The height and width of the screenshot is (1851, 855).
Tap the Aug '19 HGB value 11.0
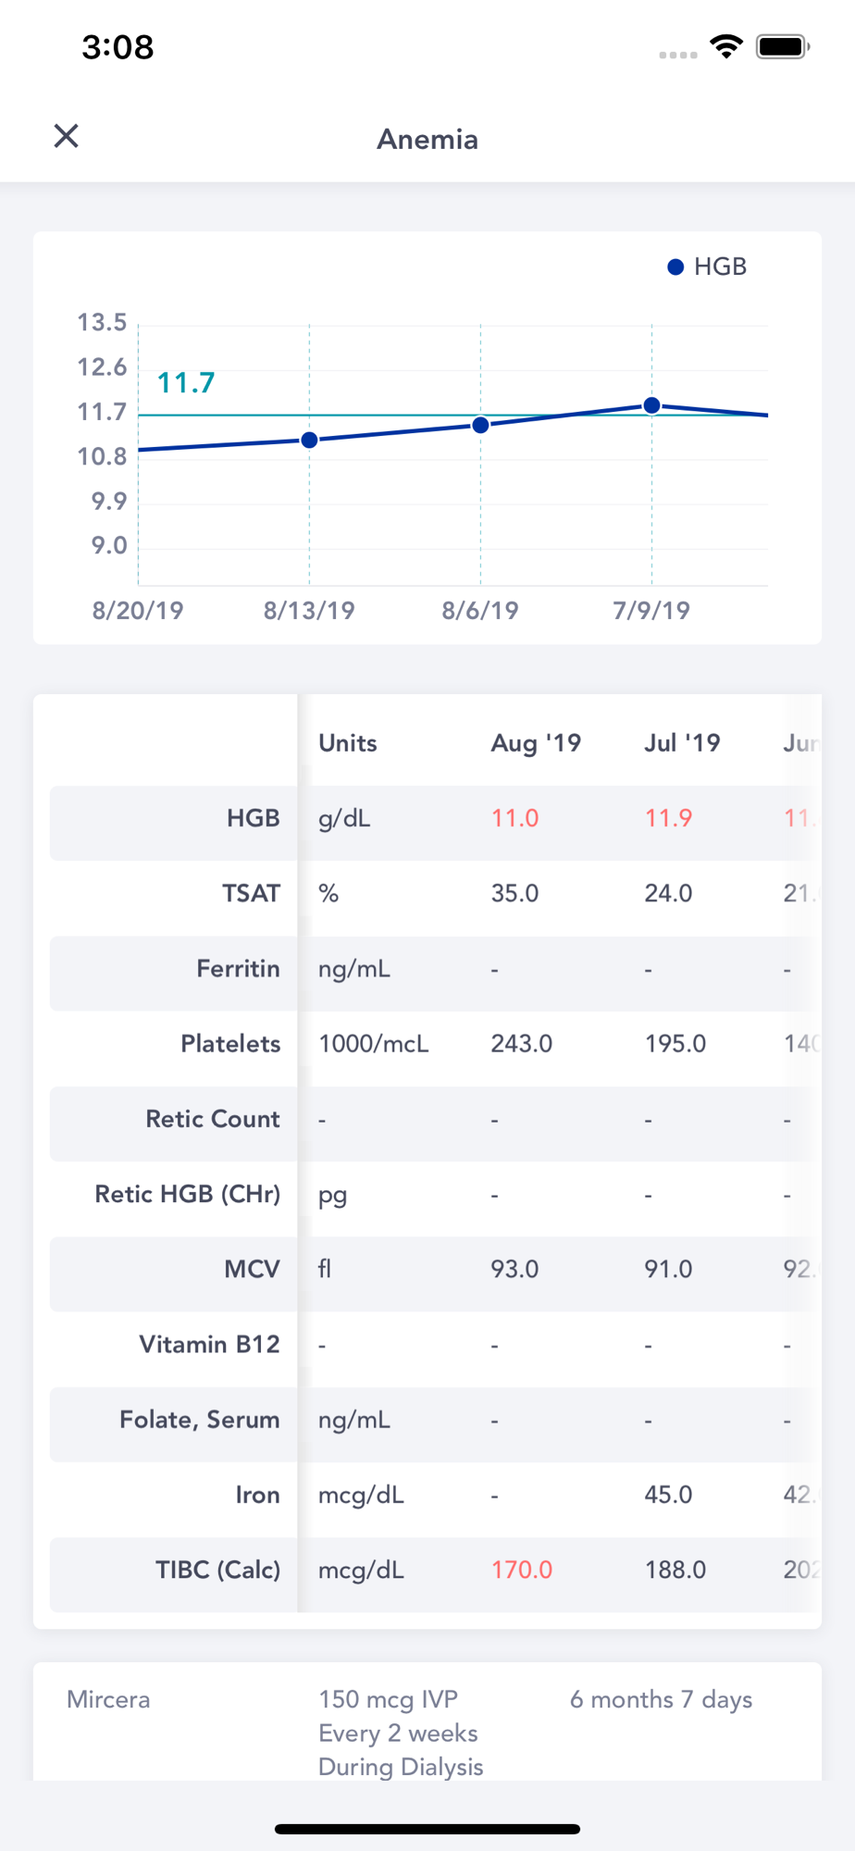tap(514, 818)
